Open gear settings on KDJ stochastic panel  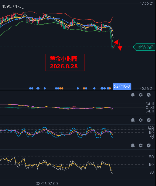[x=141, y=120]
